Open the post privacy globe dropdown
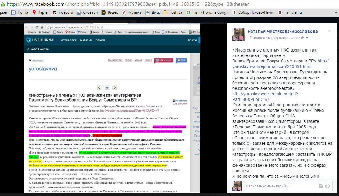This screenshot has width=339, height=196. tap(304, 38)
